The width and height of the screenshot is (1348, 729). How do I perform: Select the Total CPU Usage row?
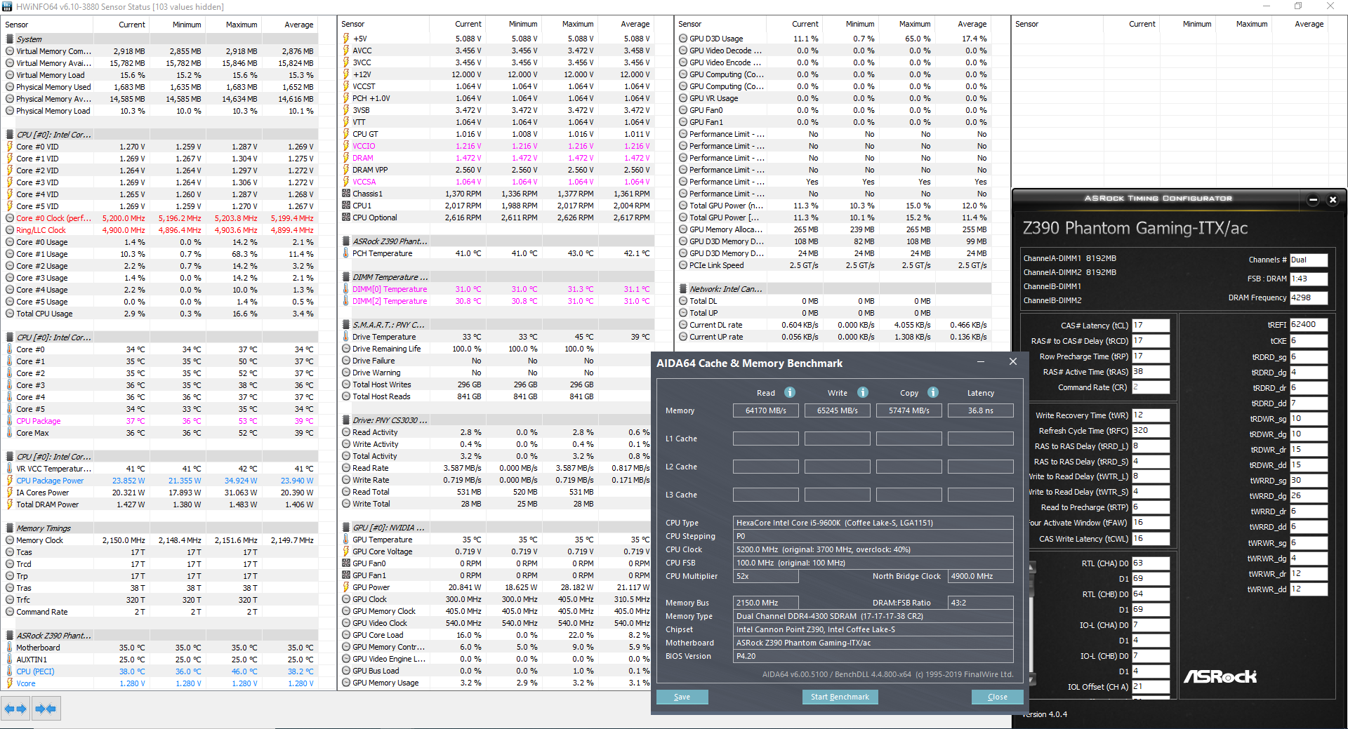(x=161, y=314)
